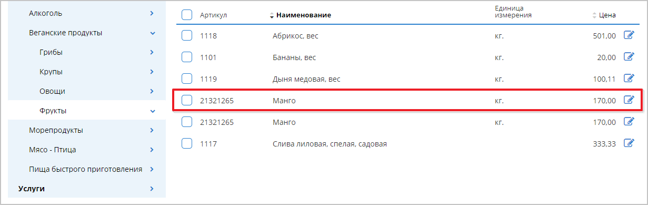
Task: Expand the Услуги section chevron
Action: click(x=152, y=188)
